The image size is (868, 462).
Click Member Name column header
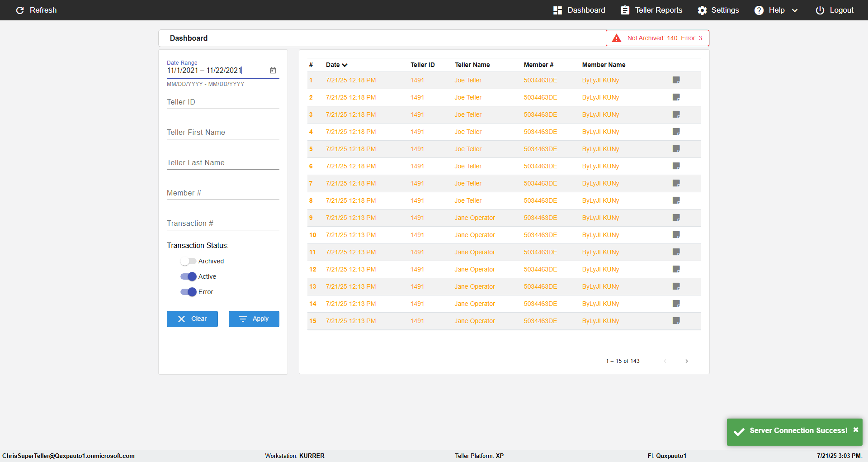pos(604,65)
